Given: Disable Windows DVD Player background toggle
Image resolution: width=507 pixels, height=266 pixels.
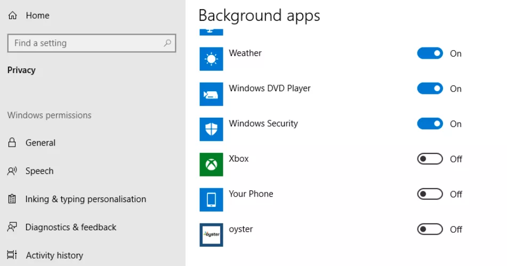Looking at the screenshot, I should (430, 88).
